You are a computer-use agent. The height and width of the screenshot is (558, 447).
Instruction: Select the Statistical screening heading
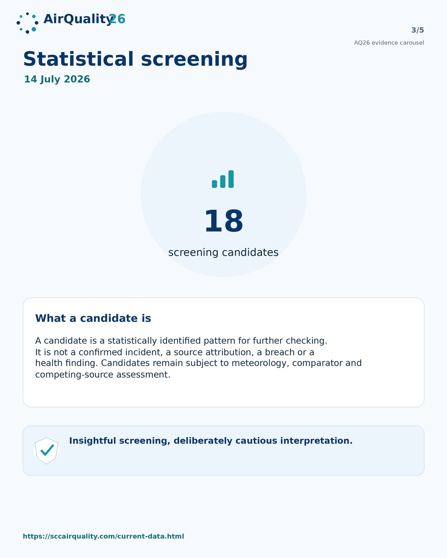point(135,59)
